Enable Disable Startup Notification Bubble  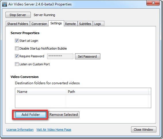pos(17,48)
